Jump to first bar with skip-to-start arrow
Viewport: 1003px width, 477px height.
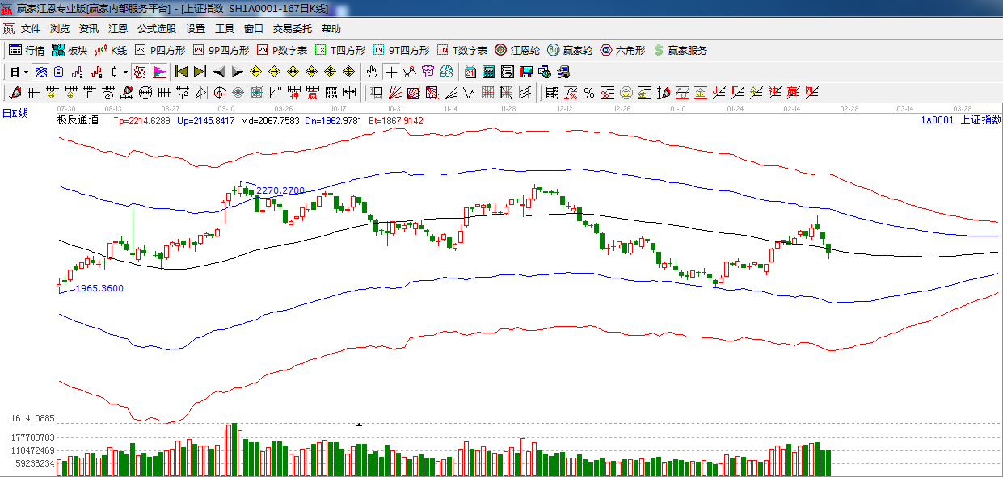[181, 72]
